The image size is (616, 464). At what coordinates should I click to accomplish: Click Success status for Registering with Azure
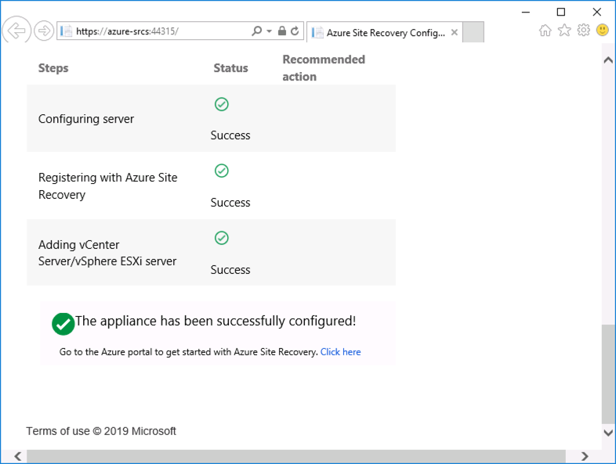coord(230,203)
